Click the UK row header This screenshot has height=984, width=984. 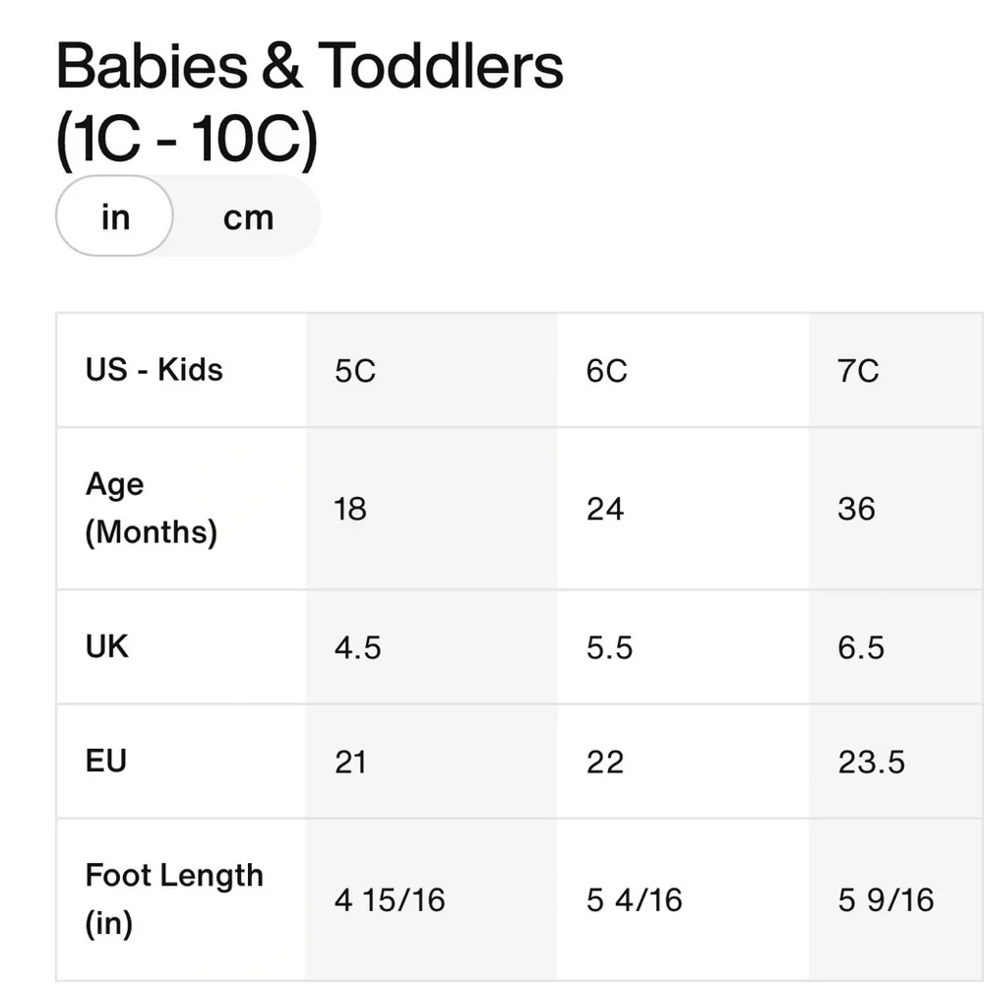click(181, 647)
